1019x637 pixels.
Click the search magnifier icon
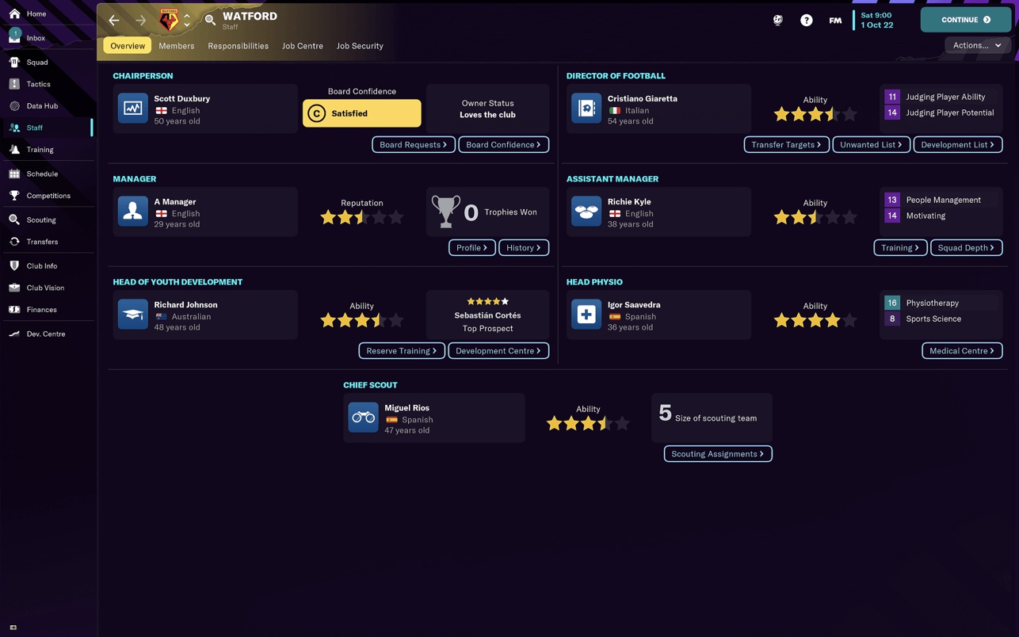(x=209, y=17)
